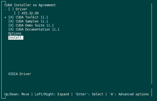Click the highlighted Install option
Screen dimensions: 157x101
(16, 38)
